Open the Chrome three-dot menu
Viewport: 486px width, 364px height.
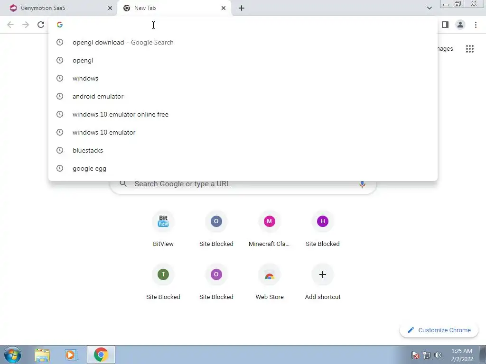tap(476, 25)
